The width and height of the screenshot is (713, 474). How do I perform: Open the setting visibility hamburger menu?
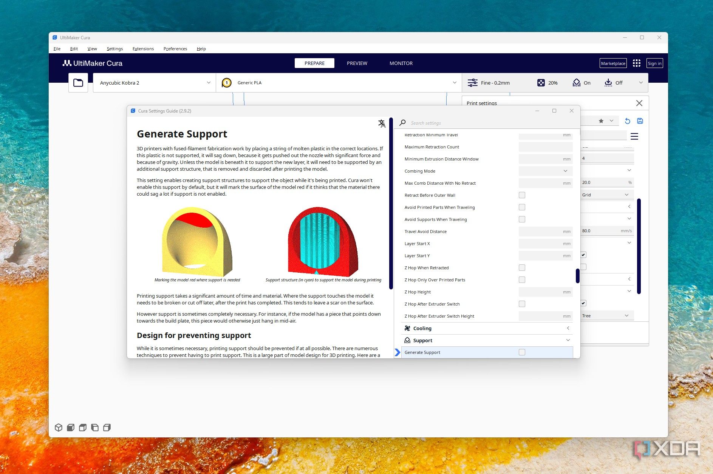(634, 136)
